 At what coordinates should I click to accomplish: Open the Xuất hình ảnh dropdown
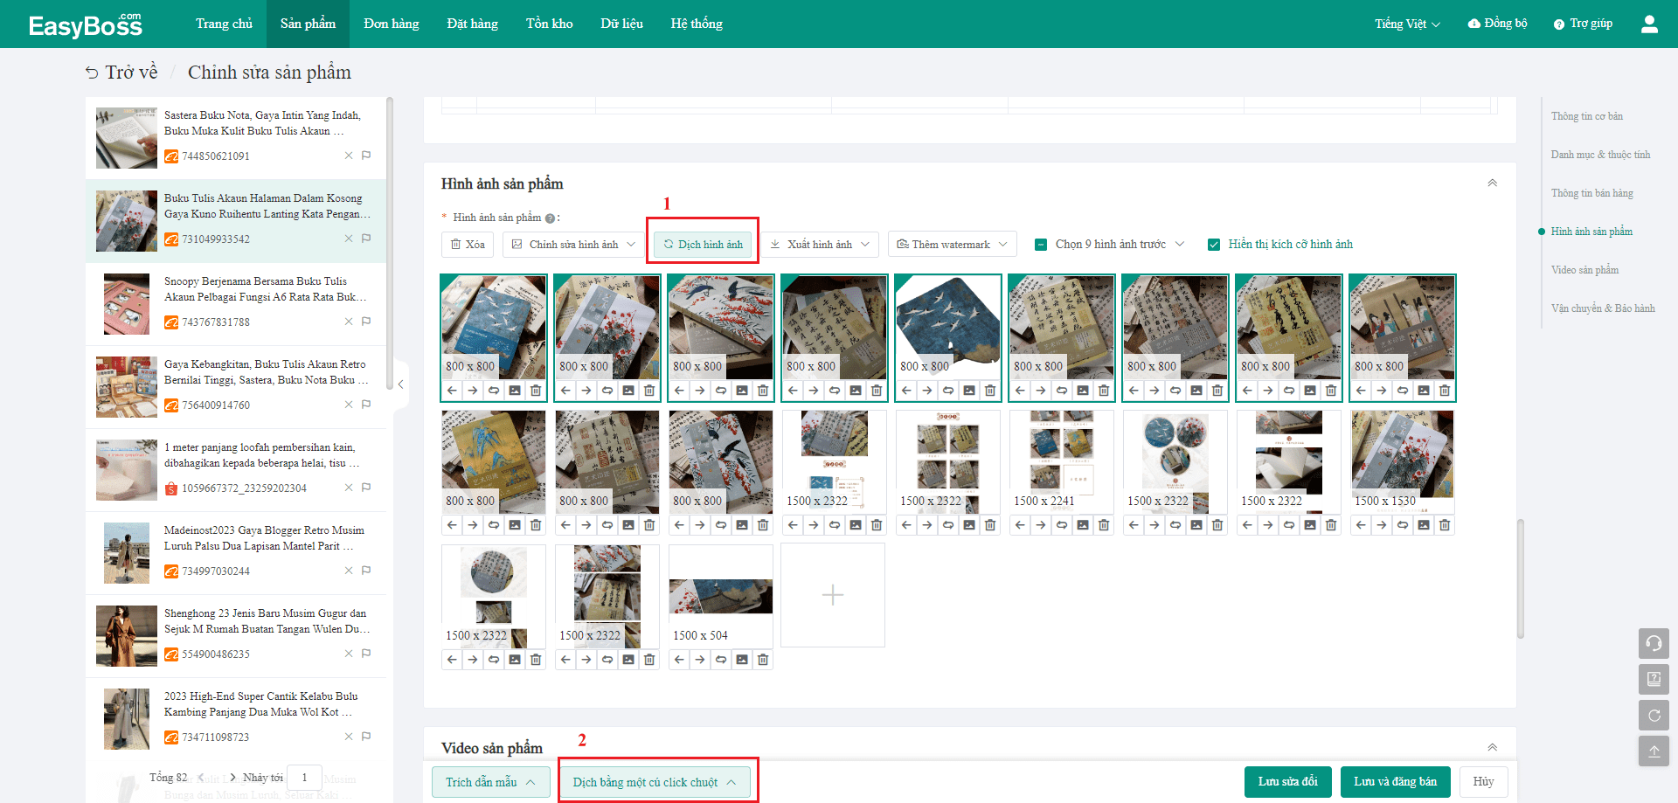pos(820,245)
